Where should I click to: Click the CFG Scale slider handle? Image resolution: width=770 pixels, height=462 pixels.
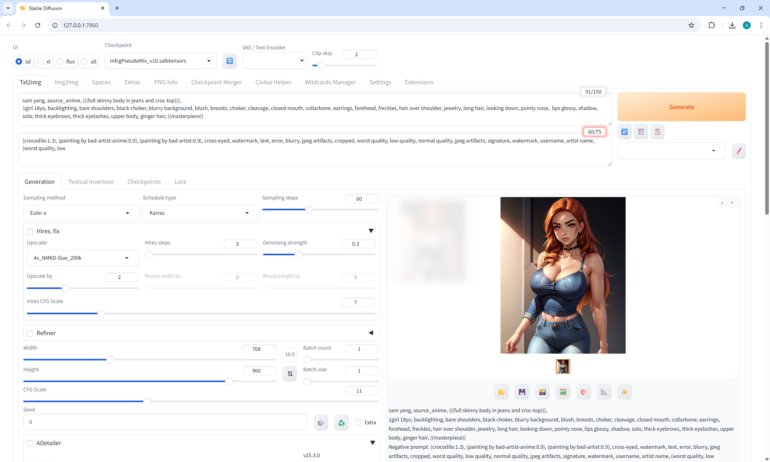tap(147, 401)
